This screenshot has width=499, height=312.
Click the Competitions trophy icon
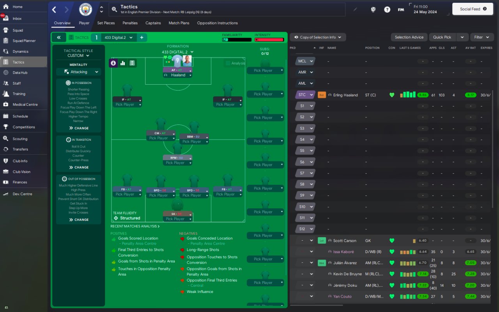point(5,127)
